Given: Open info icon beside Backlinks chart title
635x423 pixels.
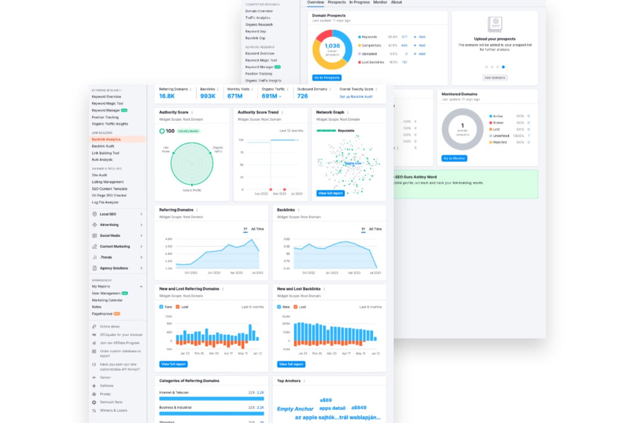Looking at the screenshot, I should click(299, 210).
